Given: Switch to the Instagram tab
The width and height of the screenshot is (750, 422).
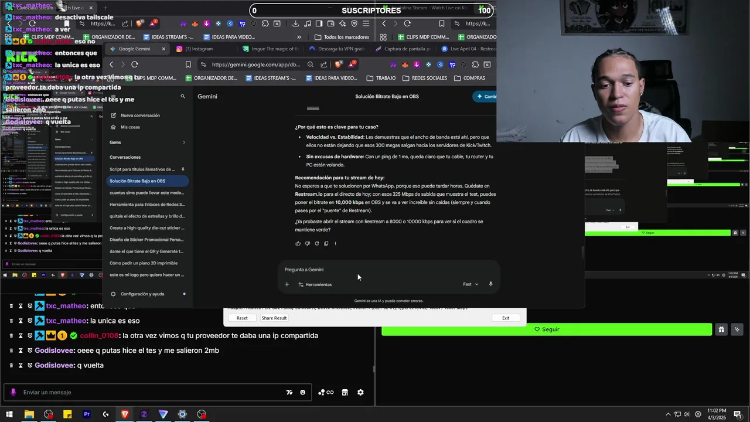Looking at the screenshot, I should tap(199, 49).
